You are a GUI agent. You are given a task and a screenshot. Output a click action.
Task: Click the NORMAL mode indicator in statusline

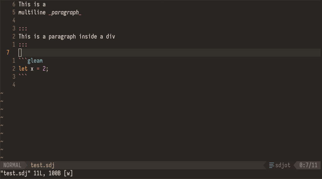point(12,165)
